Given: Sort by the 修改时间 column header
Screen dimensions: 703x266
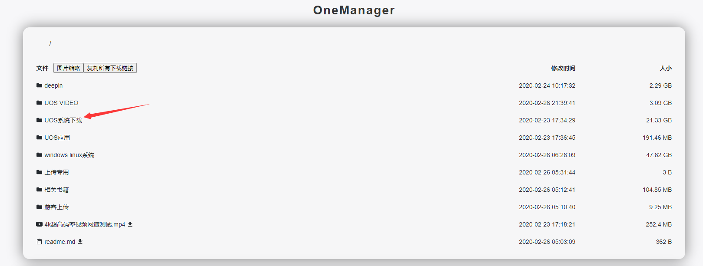Looking at the screenshot, I should tap(563, 68).
